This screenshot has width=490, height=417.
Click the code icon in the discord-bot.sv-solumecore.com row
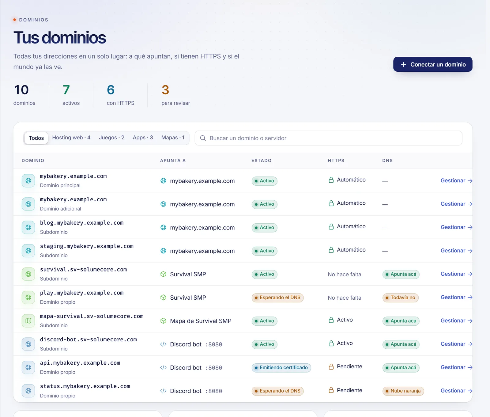[x=163, y=344]
